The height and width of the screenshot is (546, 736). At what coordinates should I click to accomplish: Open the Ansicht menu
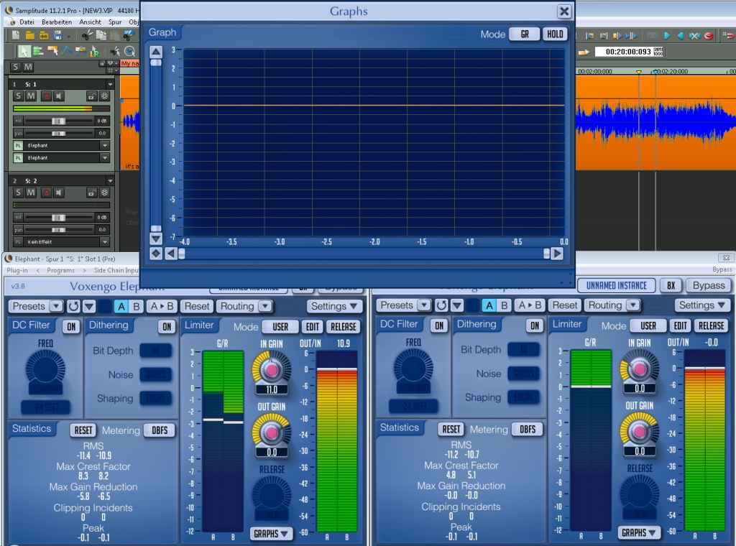pyautogui.click(x=90, y=22)
